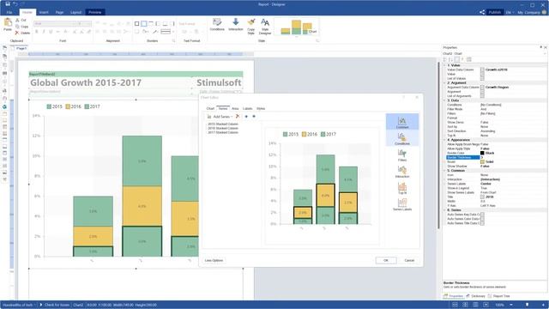Collapse the 5. Common property group
The image size is (549, 309).
click(444, 171)
